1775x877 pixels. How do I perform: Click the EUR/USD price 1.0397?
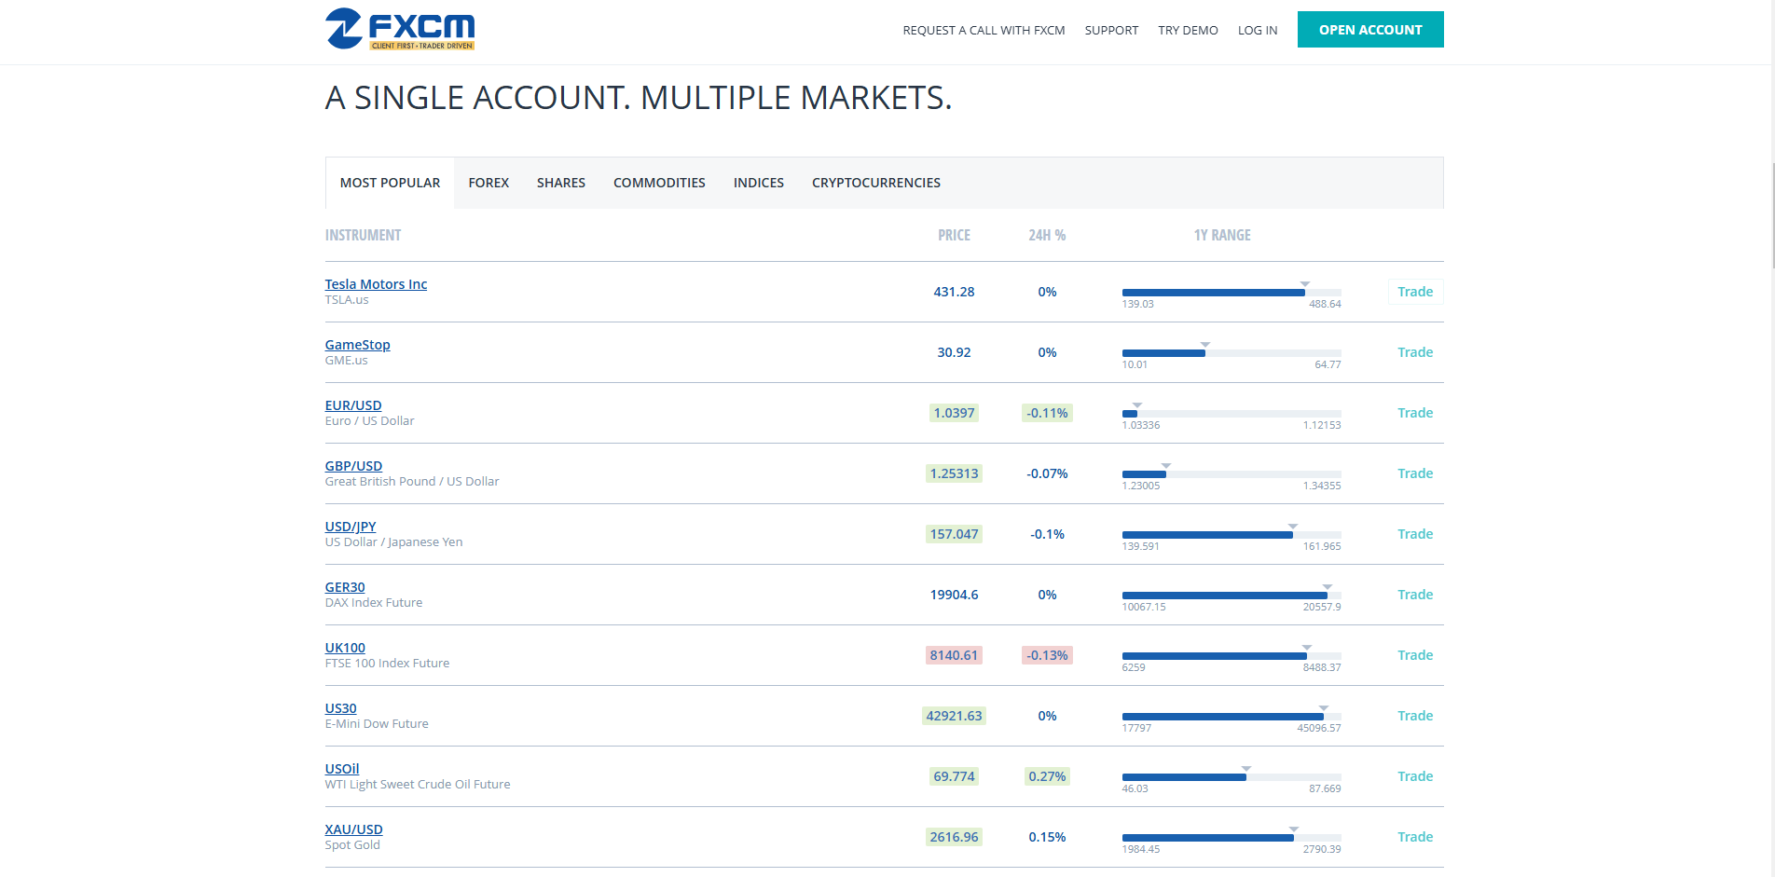pos(954,413)
